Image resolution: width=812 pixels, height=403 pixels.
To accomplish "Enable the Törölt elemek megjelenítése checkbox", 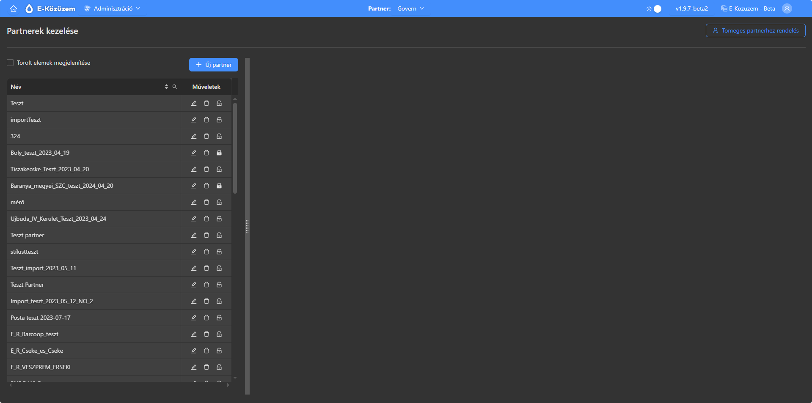I will coord(10,63).
